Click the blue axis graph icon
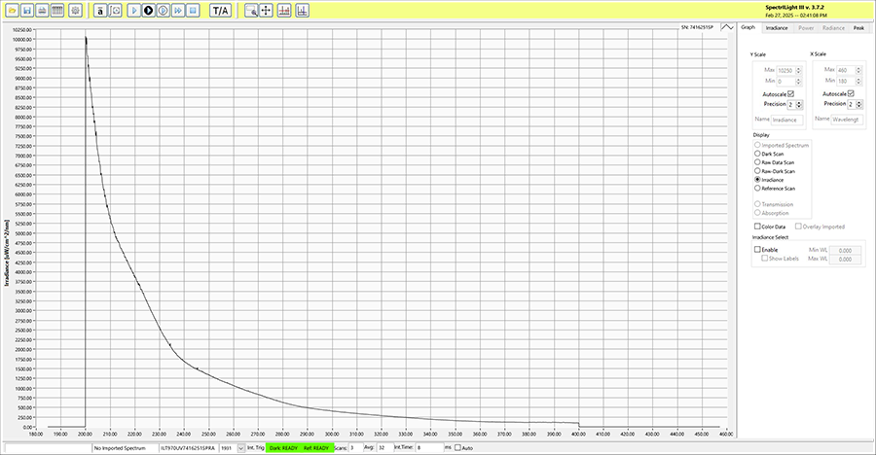The width and height of the screenshot is (876, 455). pos(303,11)
